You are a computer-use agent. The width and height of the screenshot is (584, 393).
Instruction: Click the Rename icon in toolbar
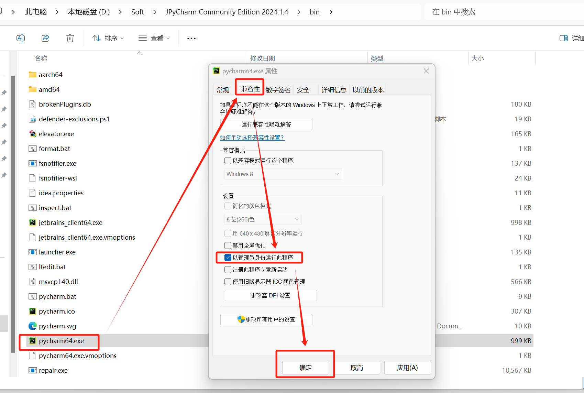click(x=21, y=38)
